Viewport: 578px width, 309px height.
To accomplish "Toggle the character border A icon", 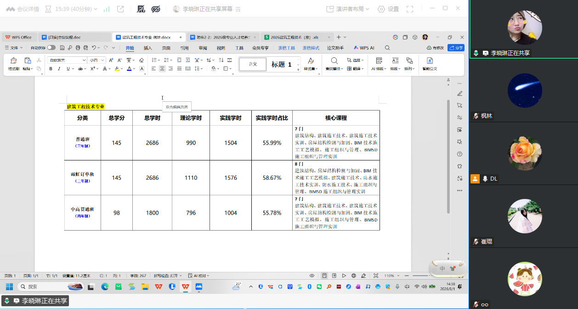I will point(142,69).
